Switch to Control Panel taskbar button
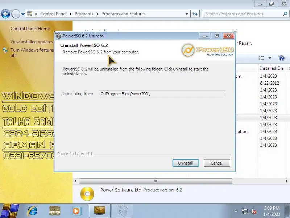Image resolution: width=290 pixels, height=218 pixels. tap(100, 211)
